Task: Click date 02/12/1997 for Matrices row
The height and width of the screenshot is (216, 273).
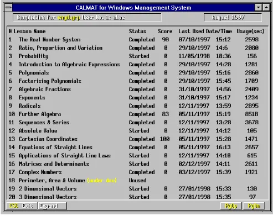Action: (x=194, y=164)
